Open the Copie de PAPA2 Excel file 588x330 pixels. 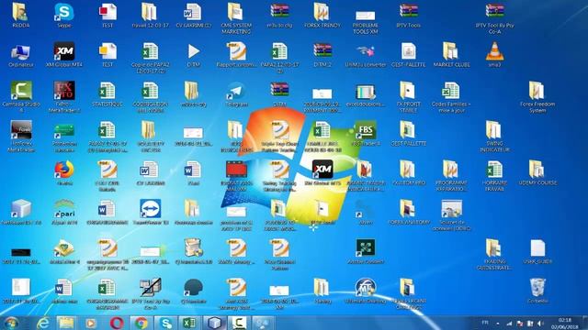(151, 58)
